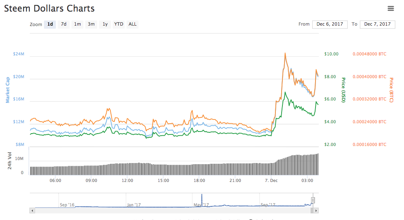Select the 1m zoom range
This screenshot has height=220, width=404.
[77, 24]
